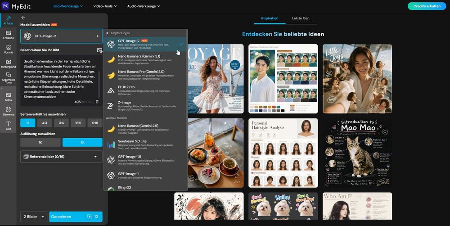Click the back arrow above Modell auswählen
The image size is (450, 226).
(23, 18)
